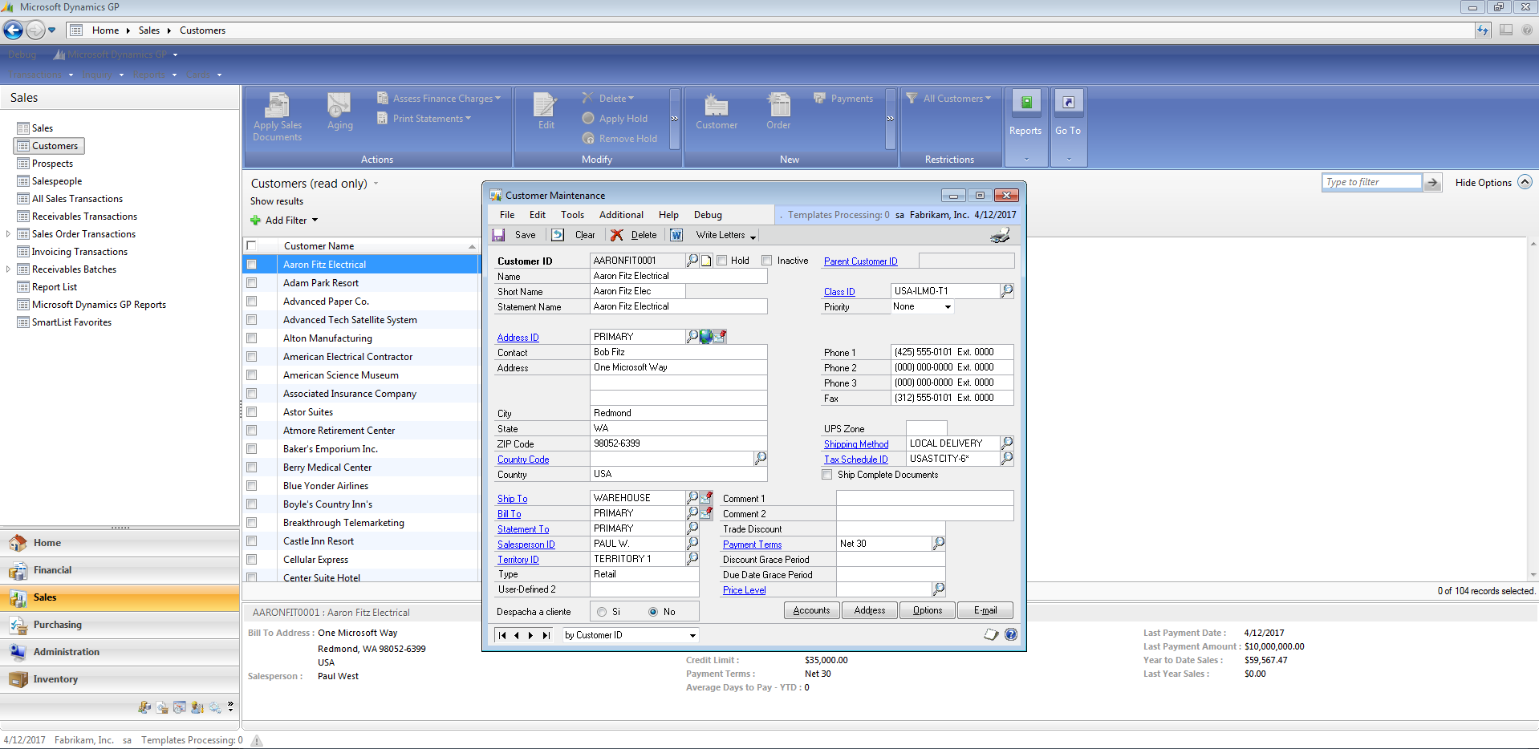Viewport: 1539px width, 749px height.
Task: Click the UPS Zone input field
Action: click(927, 428)
